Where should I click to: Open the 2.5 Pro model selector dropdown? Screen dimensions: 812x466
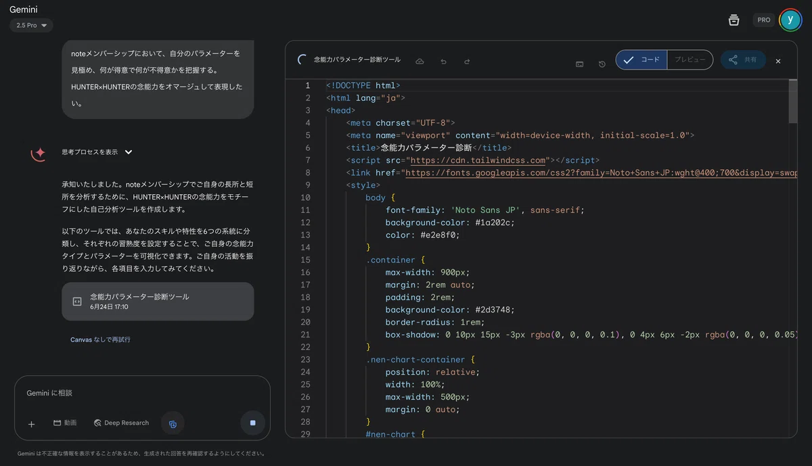click(x=31, y=25)
